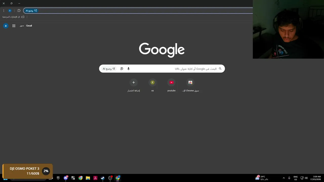Screen dimensions: 324x182
Task: Show hidden system tray icons
Action: 284,178
